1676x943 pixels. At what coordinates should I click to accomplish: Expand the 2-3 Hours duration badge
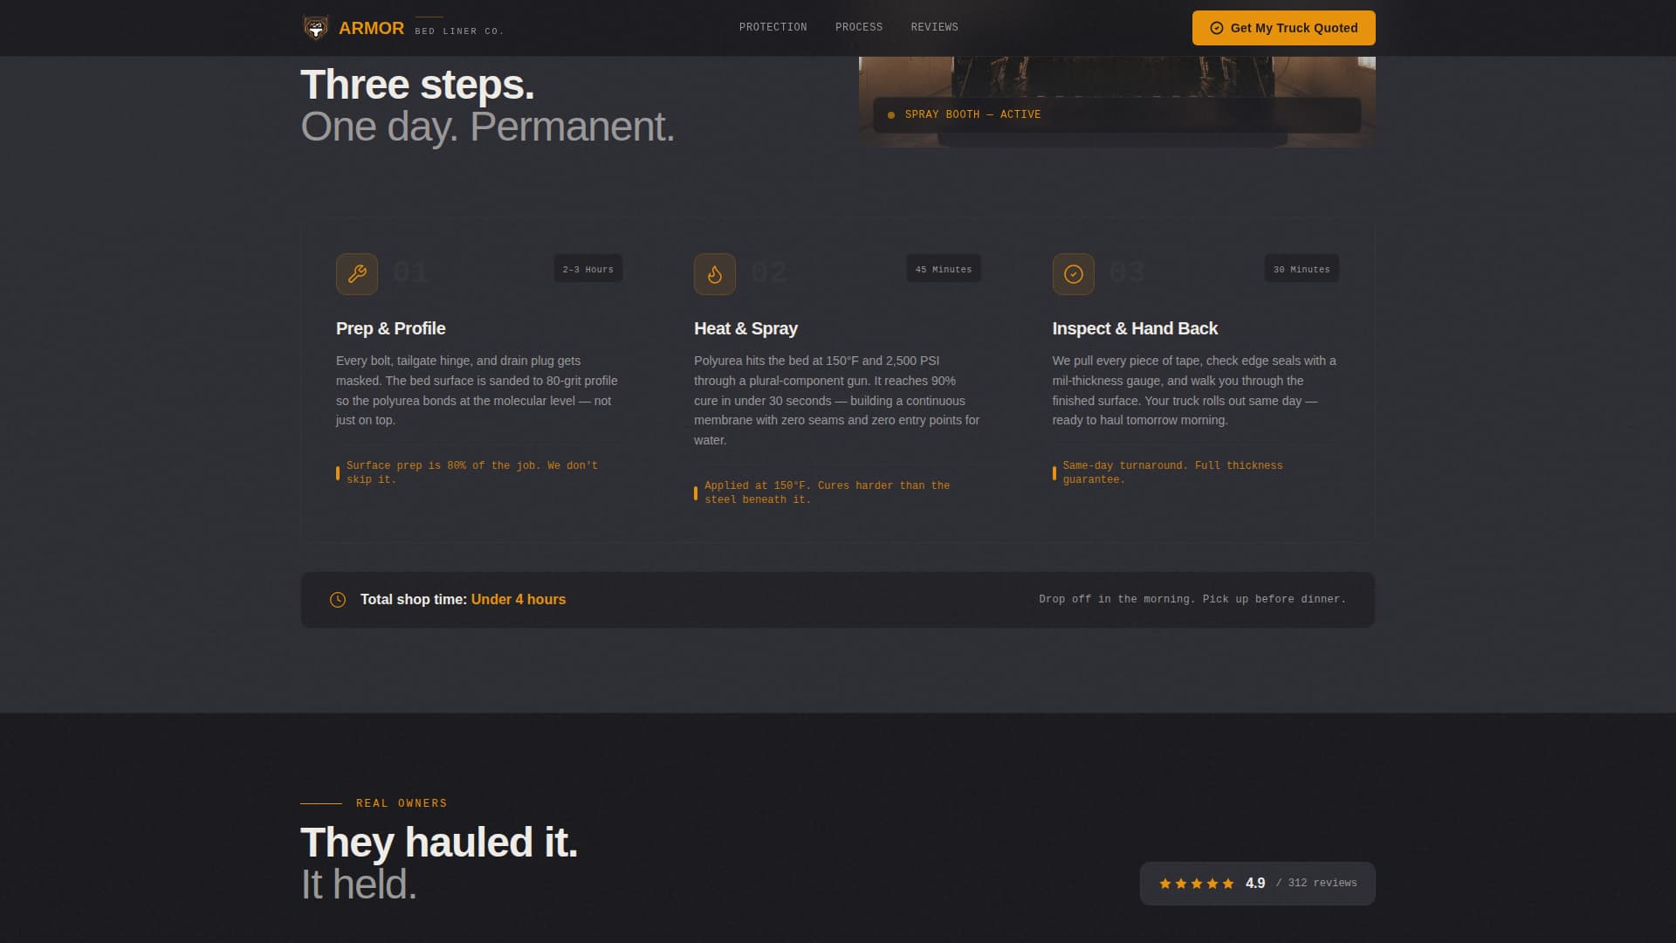point(587,269)
